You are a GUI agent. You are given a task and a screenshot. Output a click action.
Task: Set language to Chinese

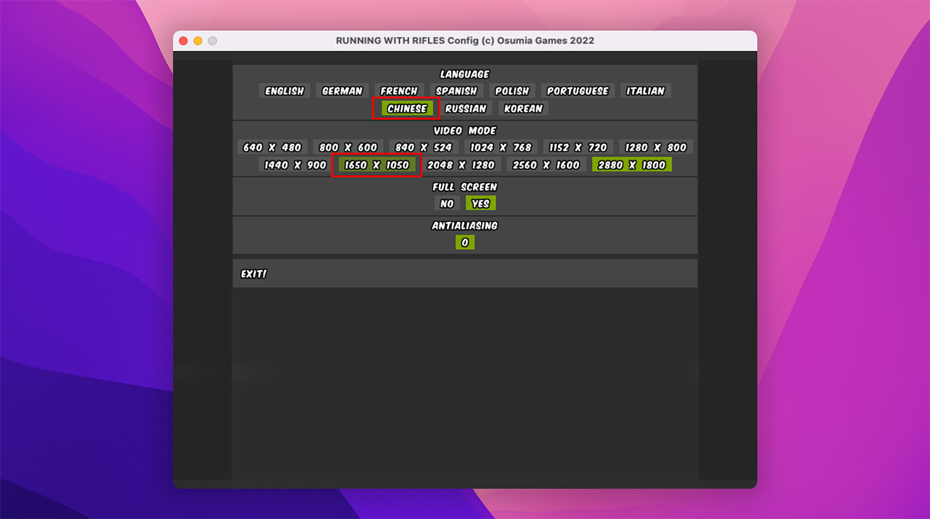click(407, 108)
